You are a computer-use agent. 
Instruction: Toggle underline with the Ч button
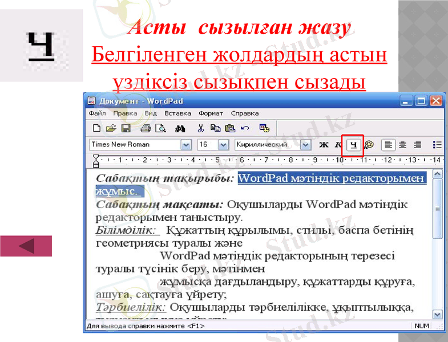(x=353, y=145)
